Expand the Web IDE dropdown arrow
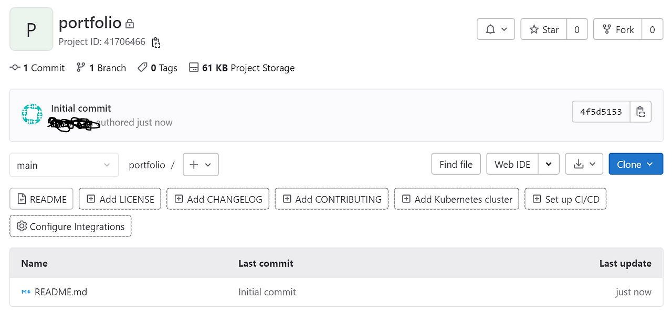The width and height of the screenshot is (672, 313). coord(549,164)
